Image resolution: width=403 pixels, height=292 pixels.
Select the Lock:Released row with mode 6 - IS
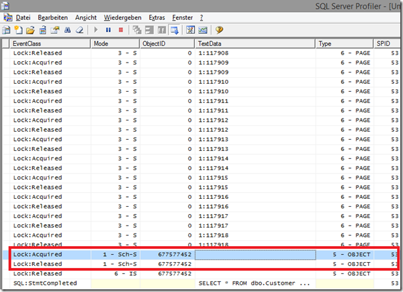click(201, 274)
